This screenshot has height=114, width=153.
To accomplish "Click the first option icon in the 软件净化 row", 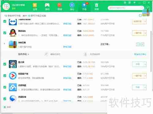I will click(46, 54).
